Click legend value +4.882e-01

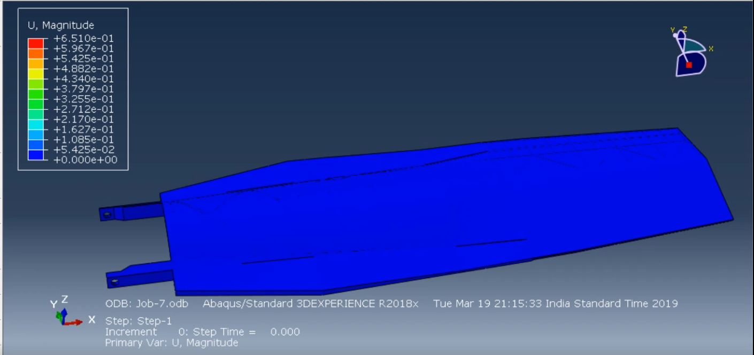(83, 69)
